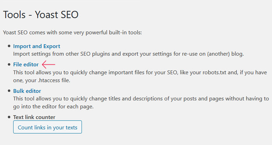Click the Count links in your texts button

47,127
